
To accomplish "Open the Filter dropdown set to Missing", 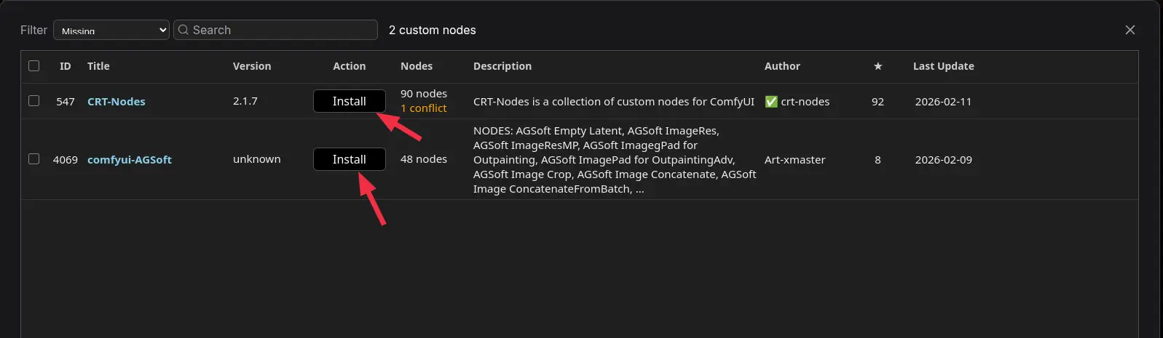I will pyautogui.click(x=111, y=30).
